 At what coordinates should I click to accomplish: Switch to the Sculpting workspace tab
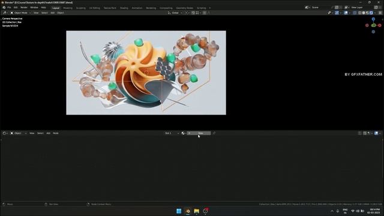tap(80, 8)
